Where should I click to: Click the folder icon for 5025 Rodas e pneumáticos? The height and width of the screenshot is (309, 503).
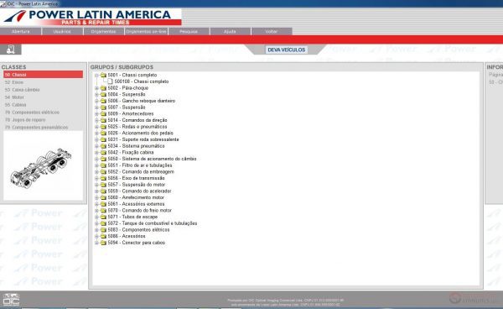(103, 127)
